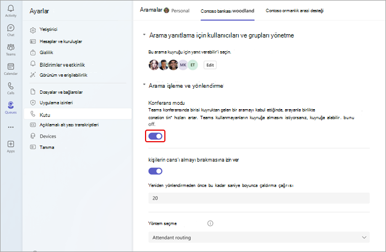Open Hesaplar ve kuruluşlar settings

[x=61, y=41]
